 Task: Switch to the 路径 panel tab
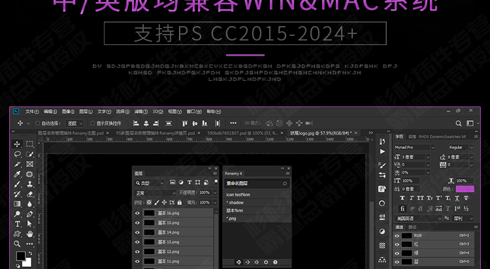(x=412, y=227)
